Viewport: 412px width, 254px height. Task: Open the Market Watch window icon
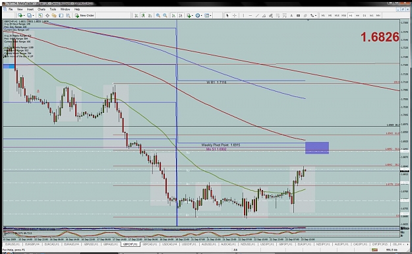40,16
